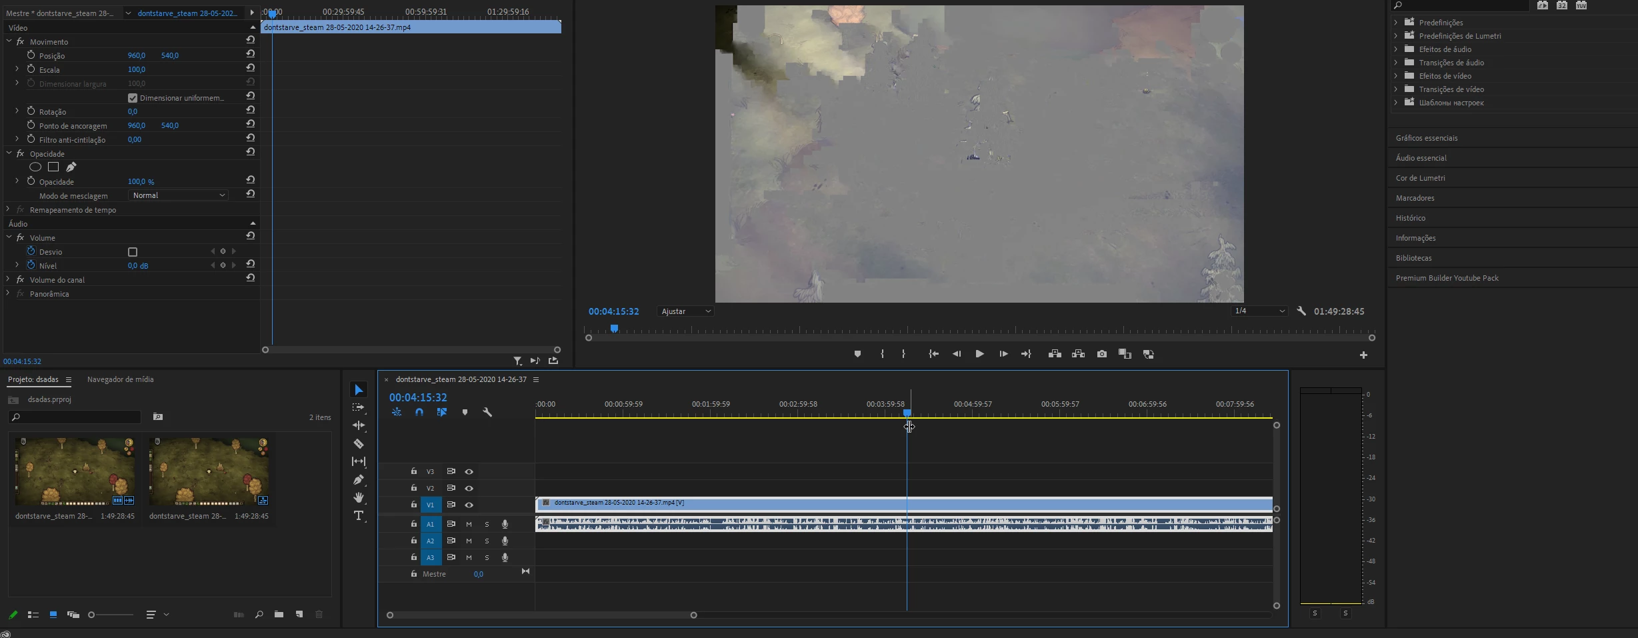Open Program Monitor settings wrench
The image size is (1638, 638).
(1301, 311)
